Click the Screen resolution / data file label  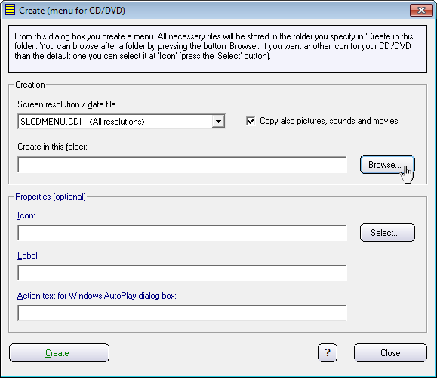coord(66,104)
